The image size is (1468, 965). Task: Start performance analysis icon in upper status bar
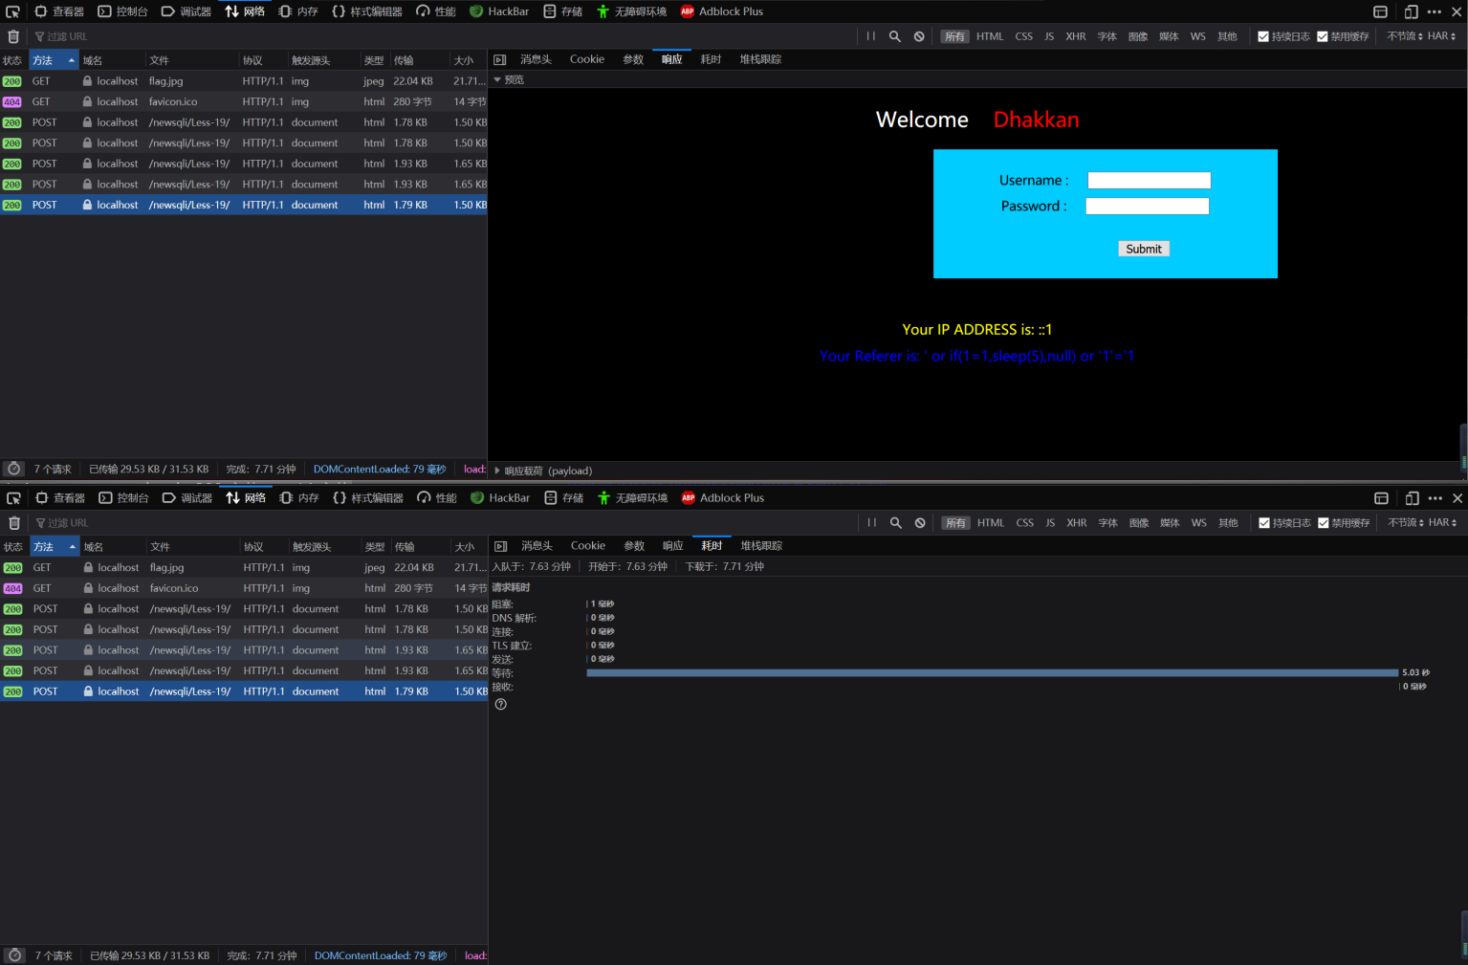click(x=13, y=469)
